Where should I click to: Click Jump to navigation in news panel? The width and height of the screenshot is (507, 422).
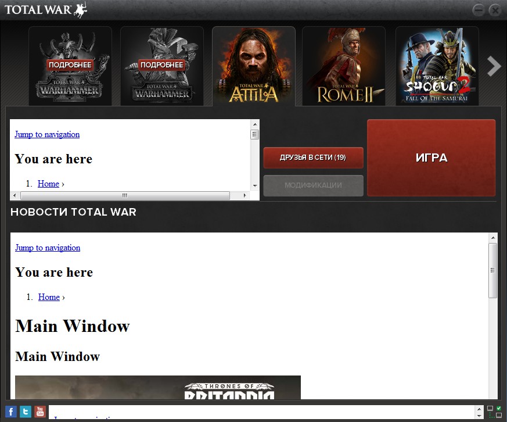pyautogui.click(x=48, y=248)
